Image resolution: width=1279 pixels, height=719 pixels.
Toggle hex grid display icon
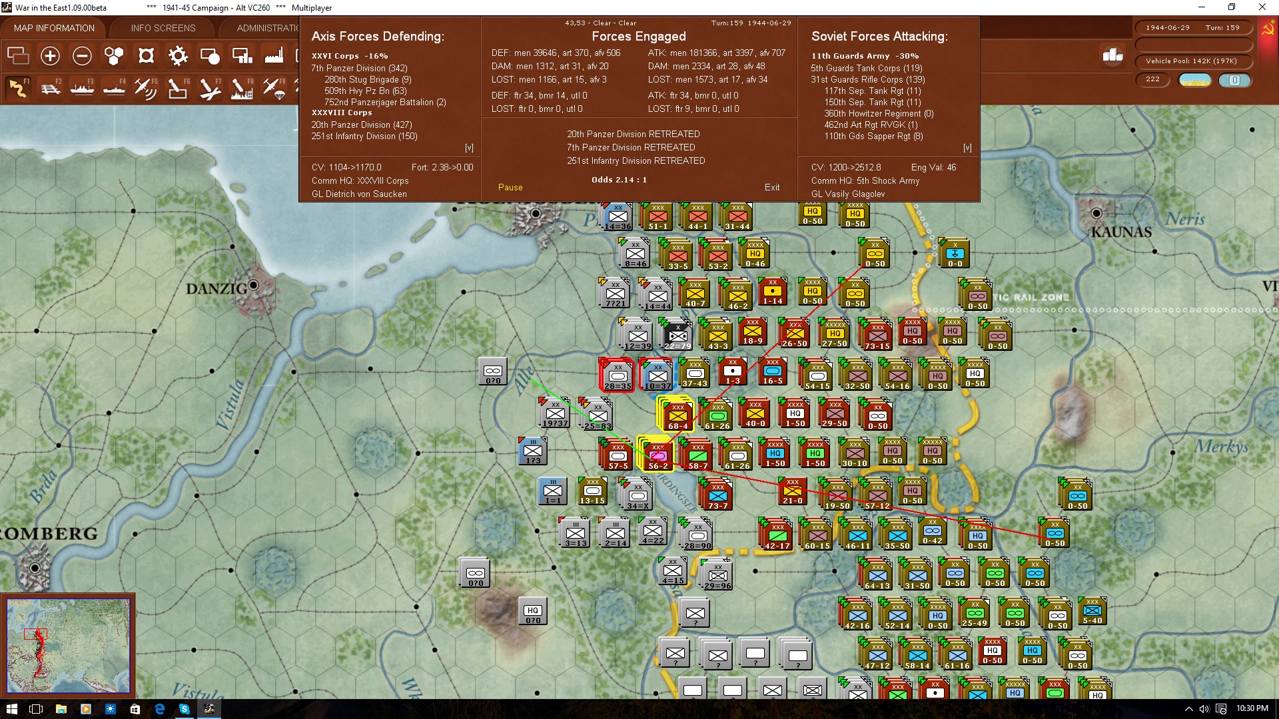coord(114,56)
